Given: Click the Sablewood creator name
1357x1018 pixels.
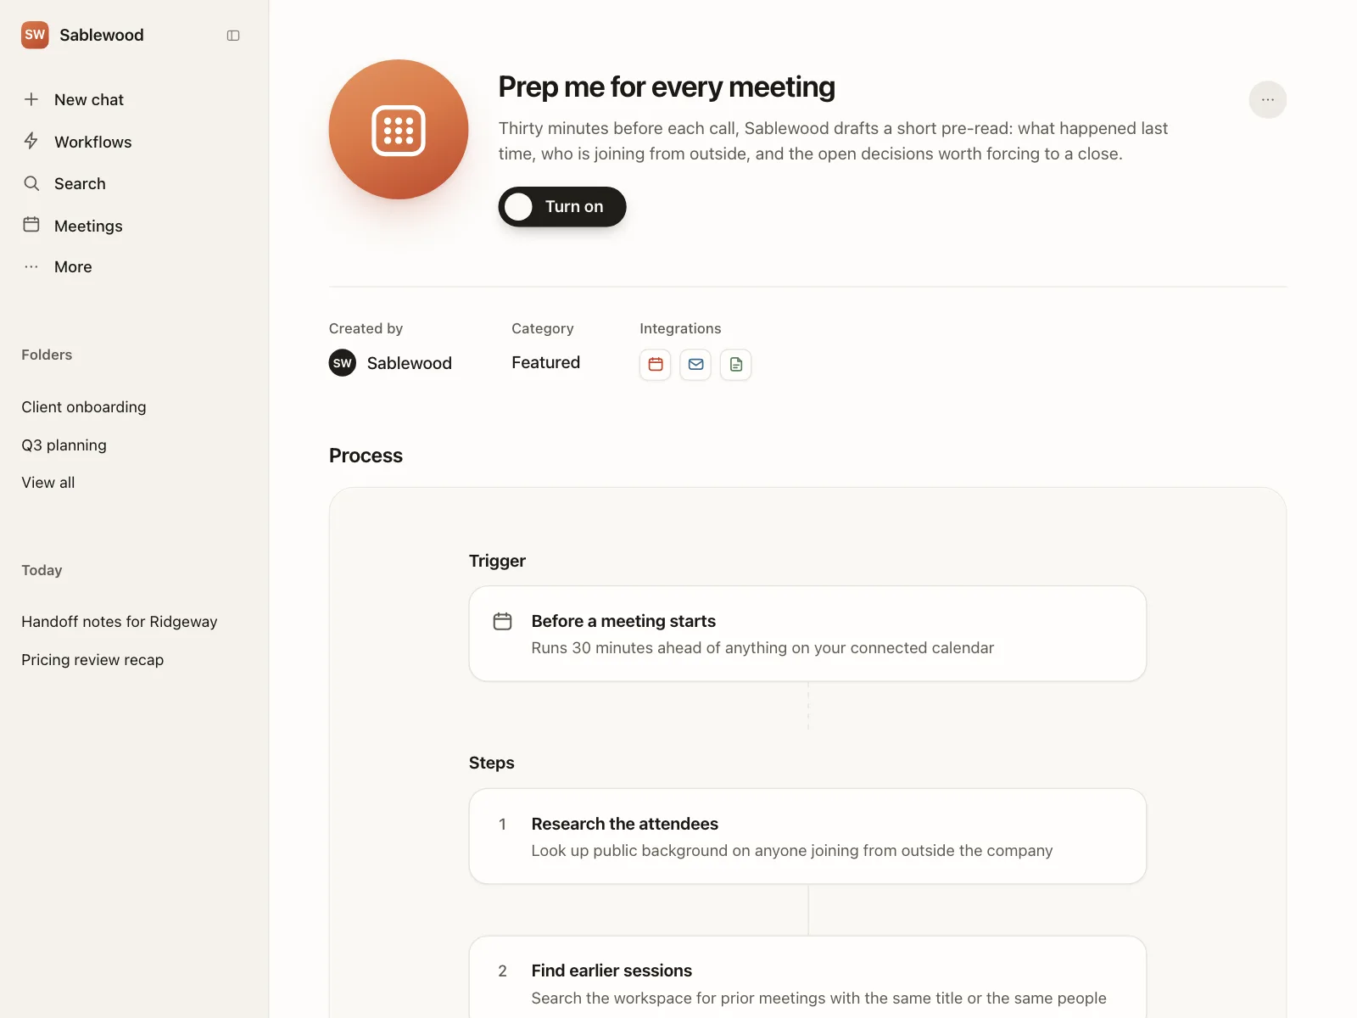Looking at the screenshot, I should (x=410, y=363).
